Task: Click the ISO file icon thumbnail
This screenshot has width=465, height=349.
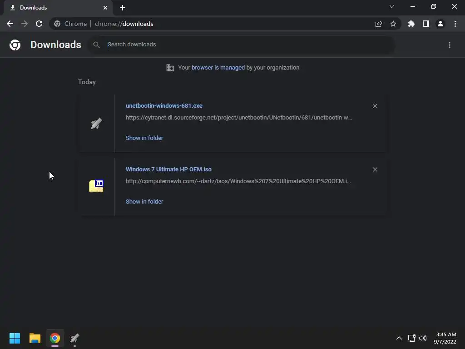Action: point(96,186)
